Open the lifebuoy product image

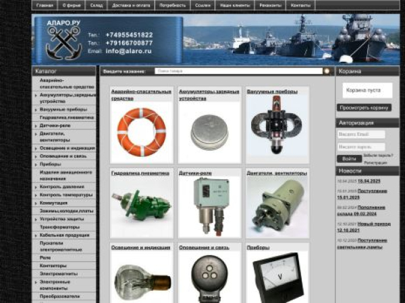141,131
